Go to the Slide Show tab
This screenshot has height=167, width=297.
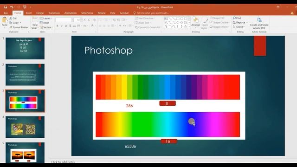(87, 13)
